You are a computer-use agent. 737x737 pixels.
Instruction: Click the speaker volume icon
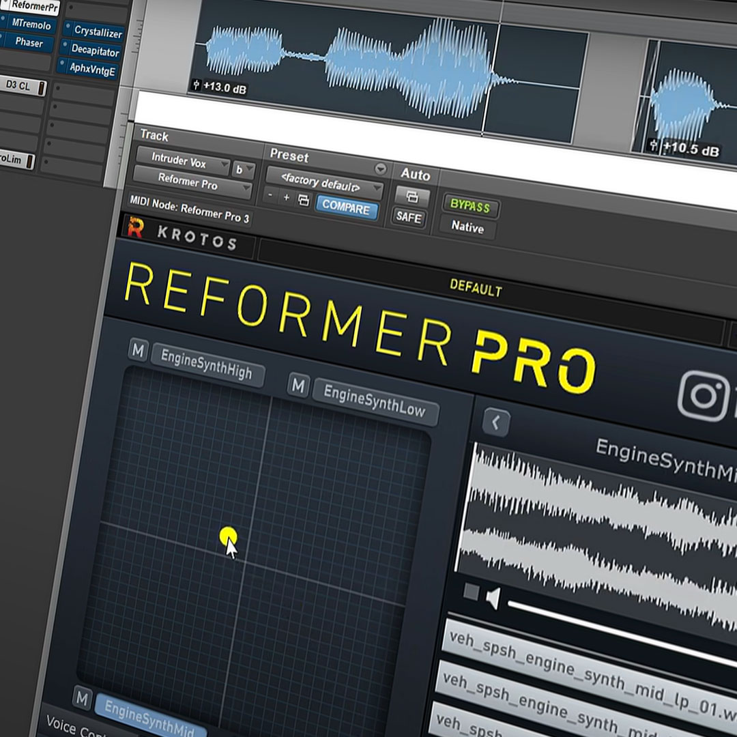pos(492,598)
